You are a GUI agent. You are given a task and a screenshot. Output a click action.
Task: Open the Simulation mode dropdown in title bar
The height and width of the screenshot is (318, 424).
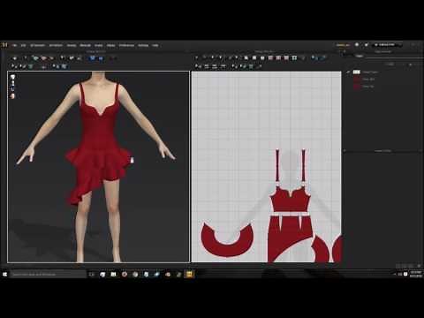click(386, 45)
